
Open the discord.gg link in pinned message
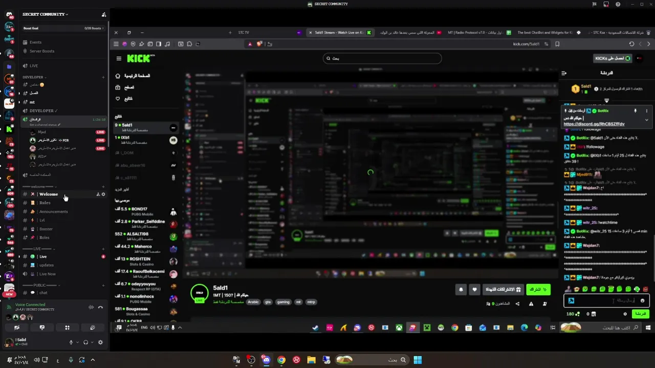point(594,124)
